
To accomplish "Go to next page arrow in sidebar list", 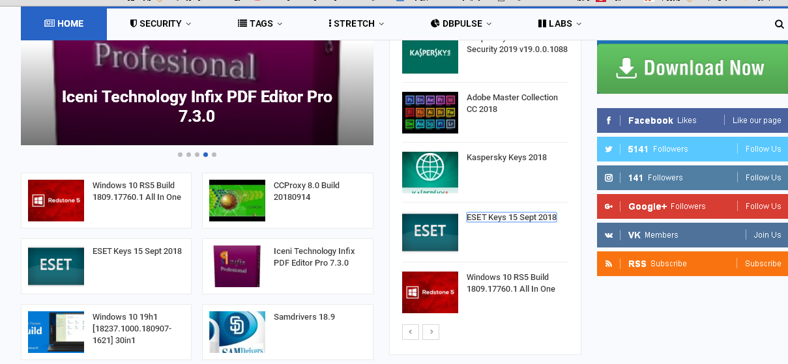I will pyautogui.click(x=430, y=332).
